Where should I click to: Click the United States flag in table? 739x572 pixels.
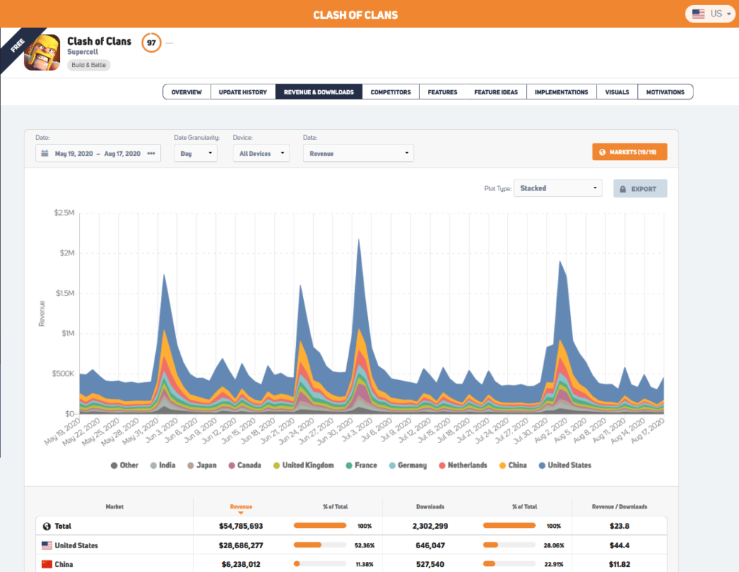[47, 545]
